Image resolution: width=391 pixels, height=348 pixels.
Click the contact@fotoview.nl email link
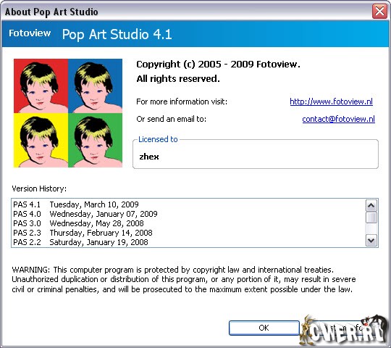tap(338, 119)
